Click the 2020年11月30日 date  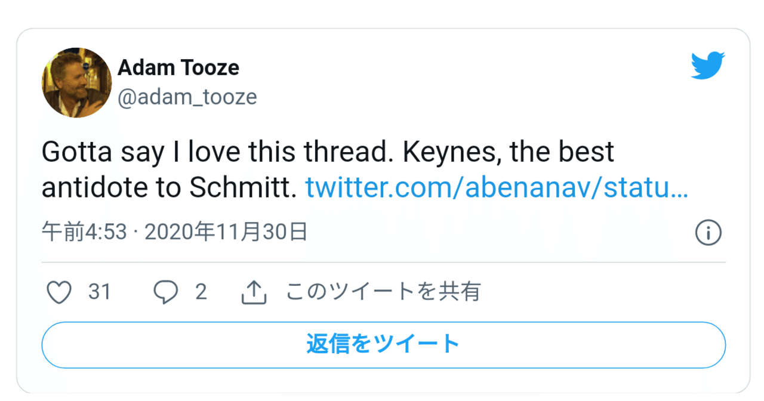(x=226, y=232)
